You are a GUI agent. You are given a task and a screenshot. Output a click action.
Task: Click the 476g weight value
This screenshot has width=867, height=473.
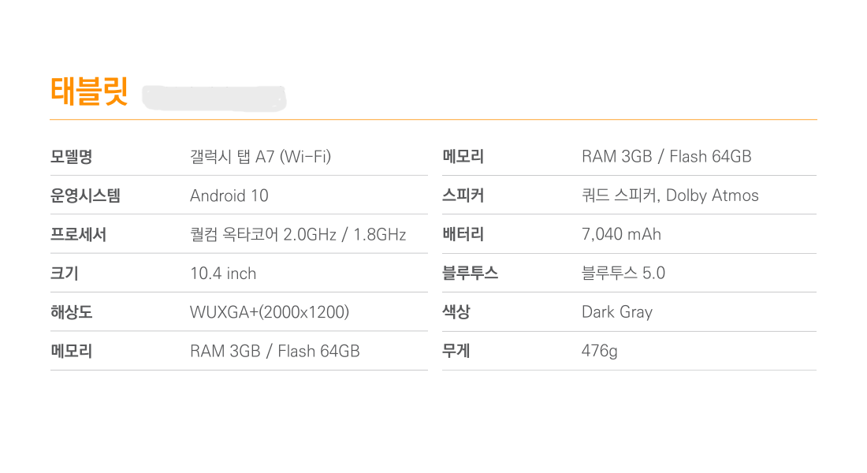tap(600, 351)
